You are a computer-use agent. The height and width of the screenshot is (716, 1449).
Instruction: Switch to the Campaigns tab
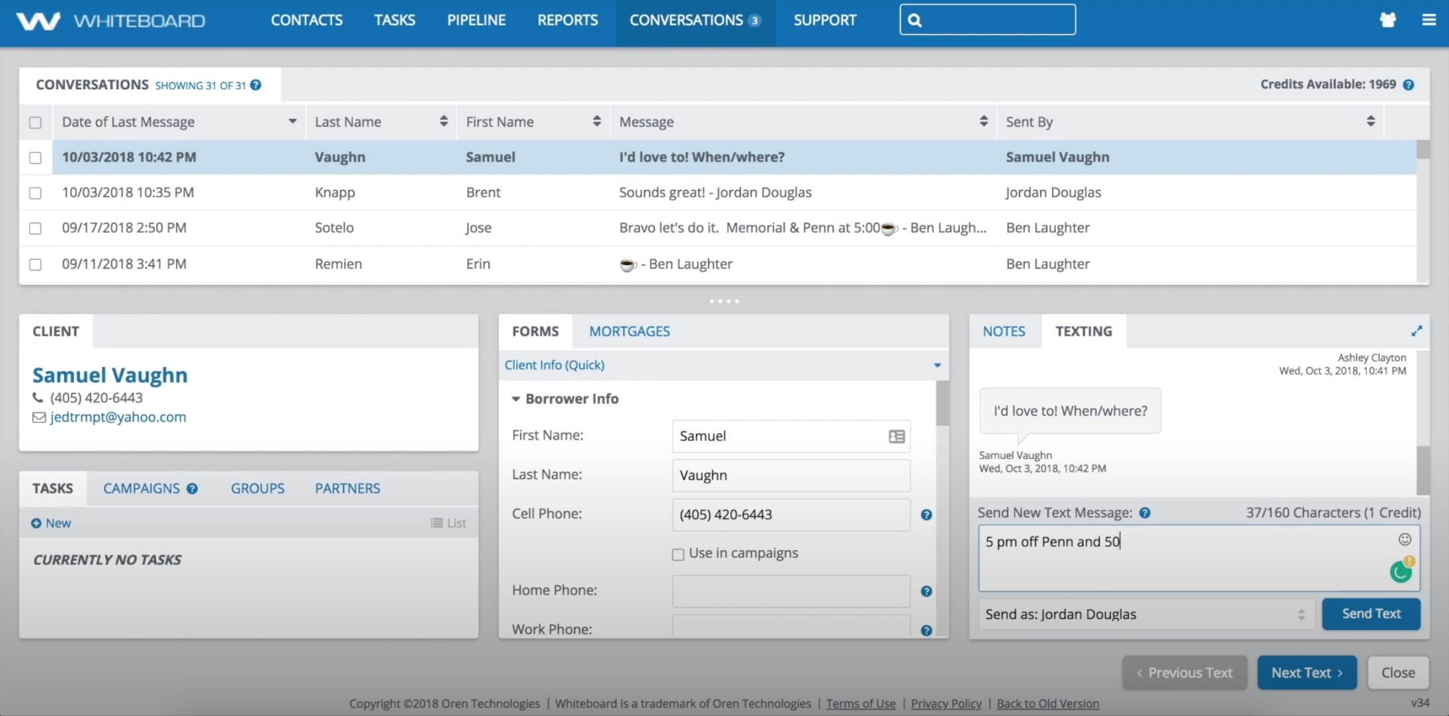tap(142, 489)
